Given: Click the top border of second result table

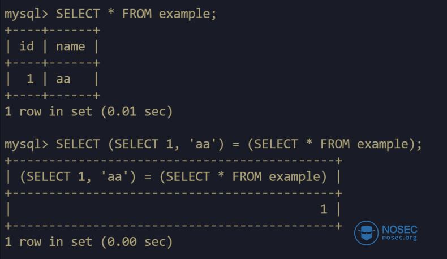Looking at the screenshot, I should 173,160.
